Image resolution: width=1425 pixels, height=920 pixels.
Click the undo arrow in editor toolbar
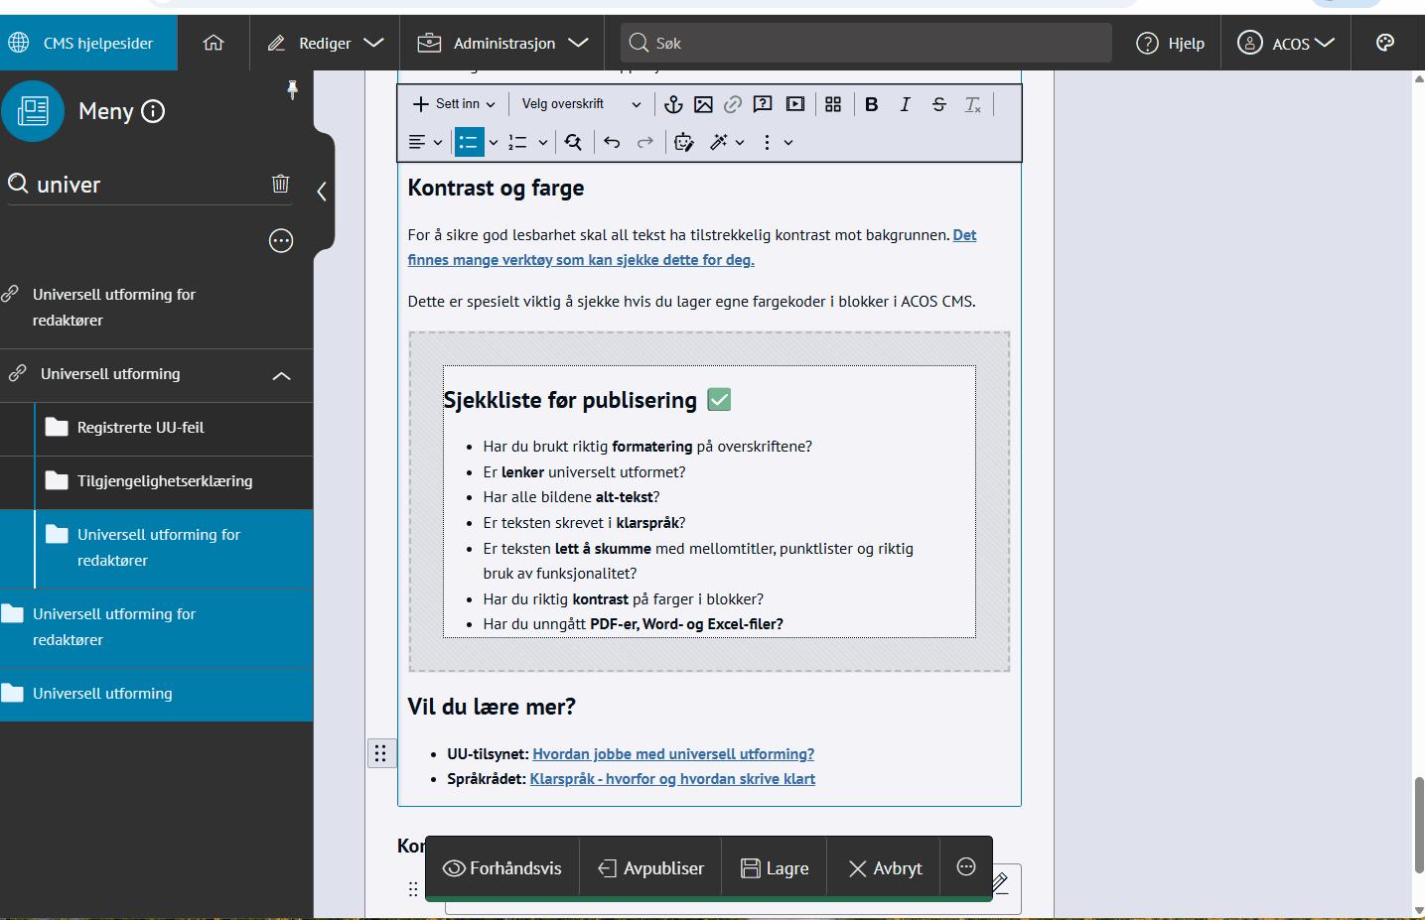point(612,143)
